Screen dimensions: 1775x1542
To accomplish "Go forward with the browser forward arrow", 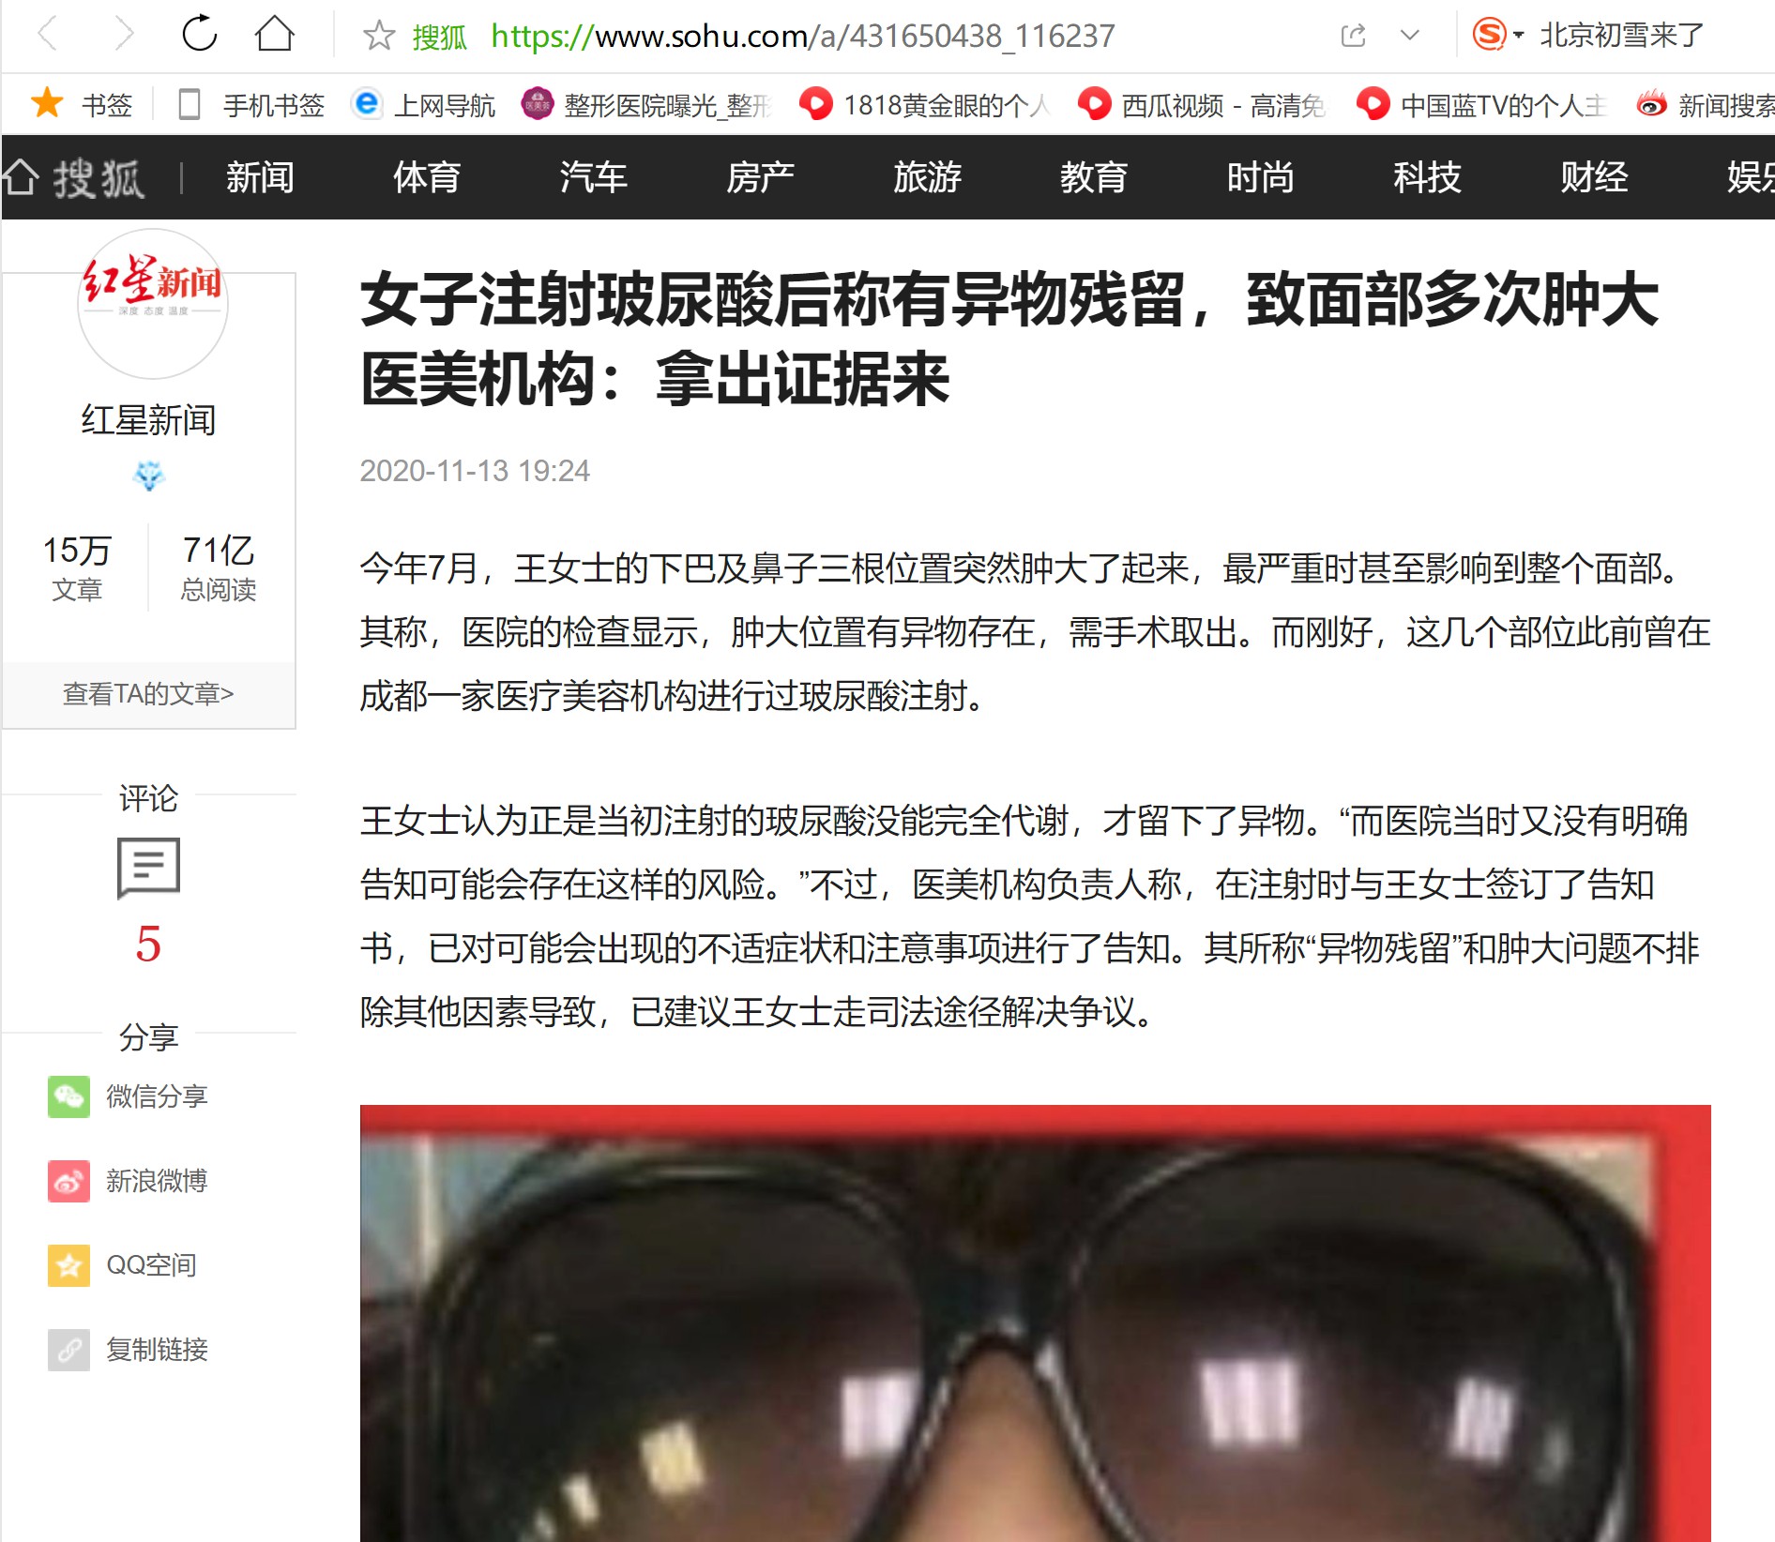I will pyautogui.click(x=123, y=35).
